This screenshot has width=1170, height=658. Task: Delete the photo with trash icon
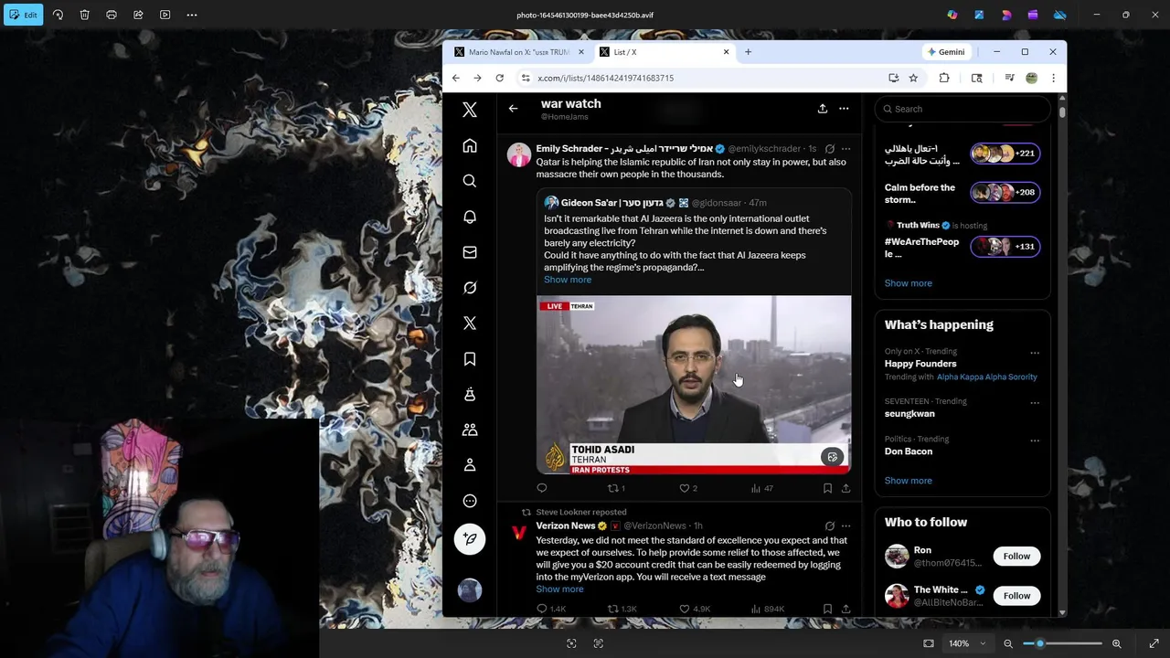click(84, 15)
